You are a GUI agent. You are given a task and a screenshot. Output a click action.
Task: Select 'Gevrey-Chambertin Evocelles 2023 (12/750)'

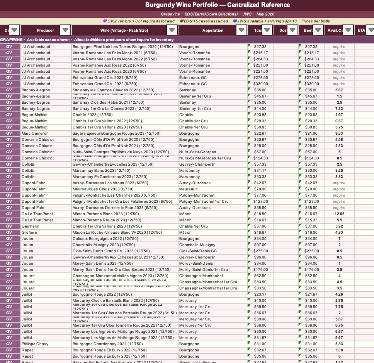(125, 164)
